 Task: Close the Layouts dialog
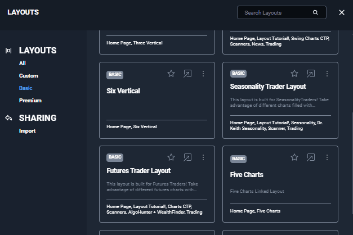[x=342, y=12]
